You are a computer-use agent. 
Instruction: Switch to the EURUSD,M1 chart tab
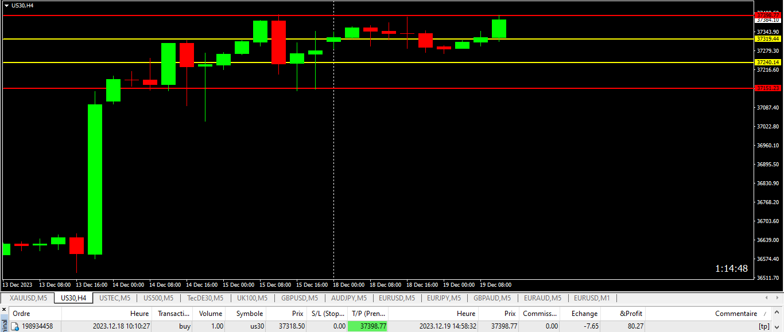coord(592,298)
